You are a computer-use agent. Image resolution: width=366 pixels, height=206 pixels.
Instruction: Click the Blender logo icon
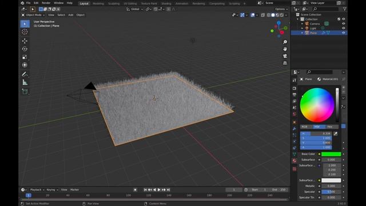pyautogui.click(x=22, y=3)
